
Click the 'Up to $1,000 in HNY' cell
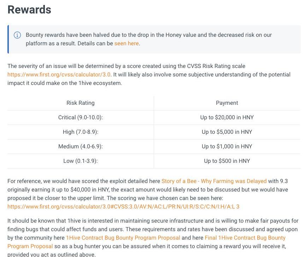point(227,146)
